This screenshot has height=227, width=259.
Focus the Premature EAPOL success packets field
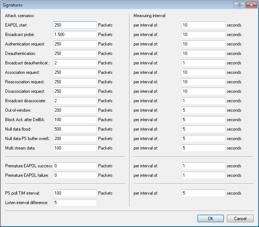[75, 166]
